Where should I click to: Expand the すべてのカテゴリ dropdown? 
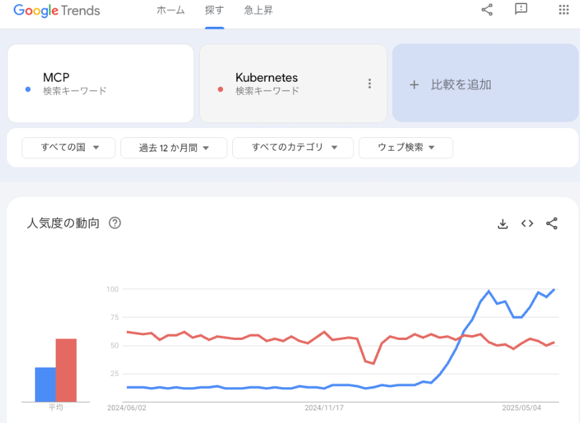tap(293, 148)
